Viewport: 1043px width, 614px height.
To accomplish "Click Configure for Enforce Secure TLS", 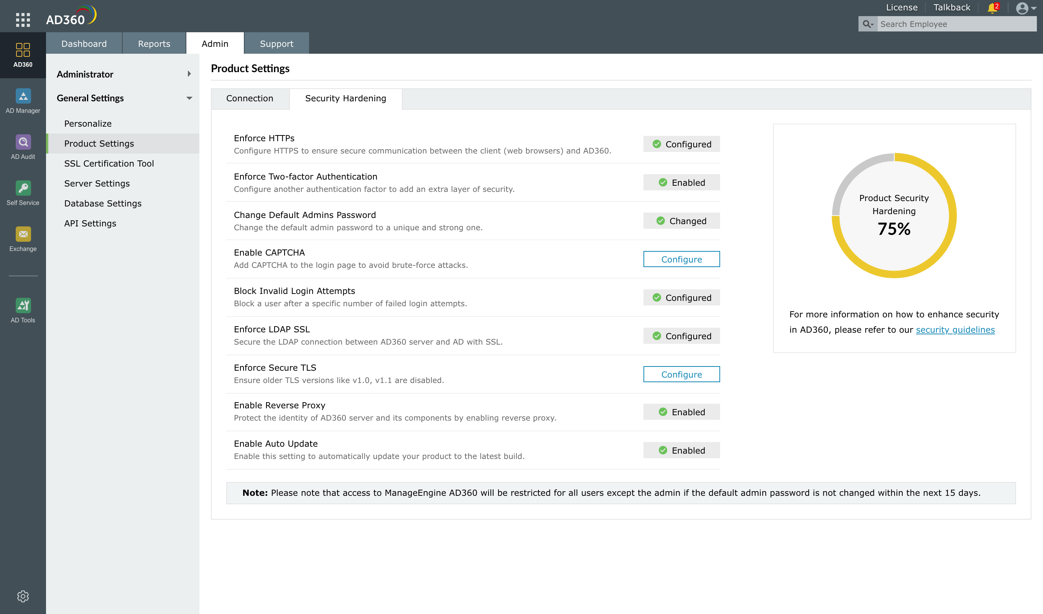I will click(x=681, y=374).
